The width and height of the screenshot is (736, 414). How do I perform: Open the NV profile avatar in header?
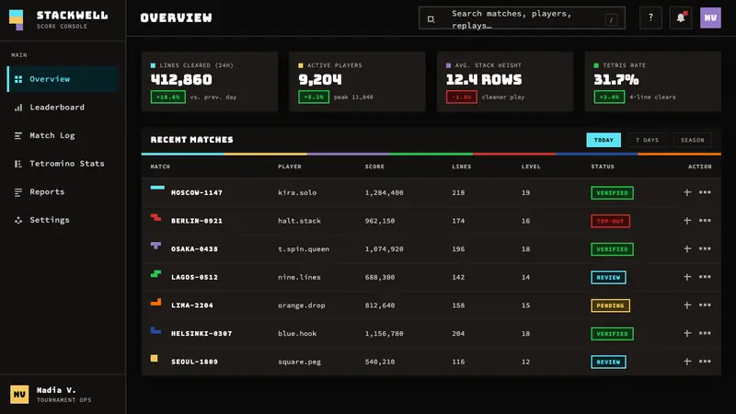click(710, 17)
